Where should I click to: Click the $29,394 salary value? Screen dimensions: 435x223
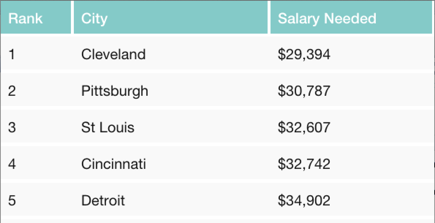pyautogui.click(x=304, y=54)
